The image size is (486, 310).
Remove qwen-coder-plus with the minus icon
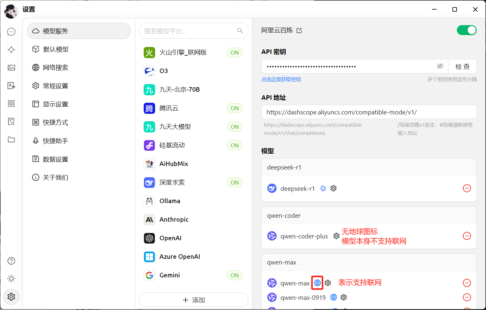pos(467,236)
